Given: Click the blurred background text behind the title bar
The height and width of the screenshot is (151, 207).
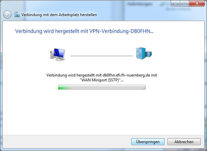Looking at the screenshot, I should click(x=139, y=4).
